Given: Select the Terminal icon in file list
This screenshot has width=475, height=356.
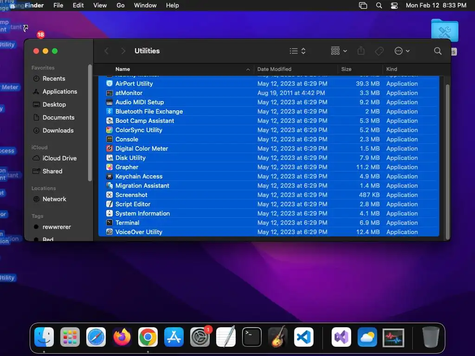Looking at the screenshot, I should 109,223.
